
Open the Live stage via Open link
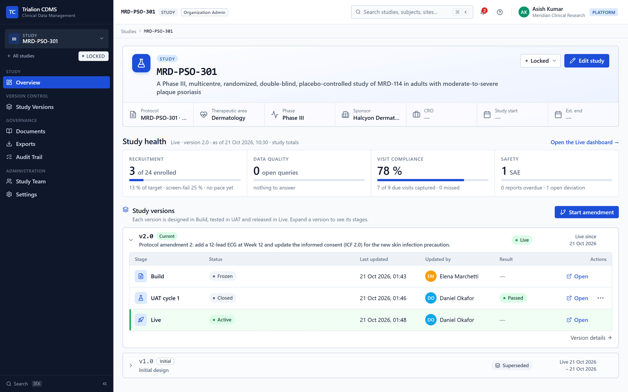[577, 320]
